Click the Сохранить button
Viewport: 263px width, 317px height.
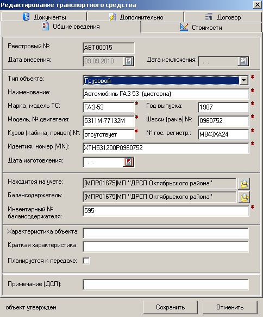point(170,307)
